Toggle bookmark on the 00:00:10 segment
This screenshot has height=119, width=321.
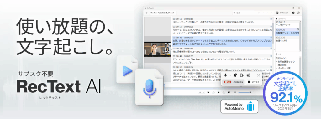271,19
